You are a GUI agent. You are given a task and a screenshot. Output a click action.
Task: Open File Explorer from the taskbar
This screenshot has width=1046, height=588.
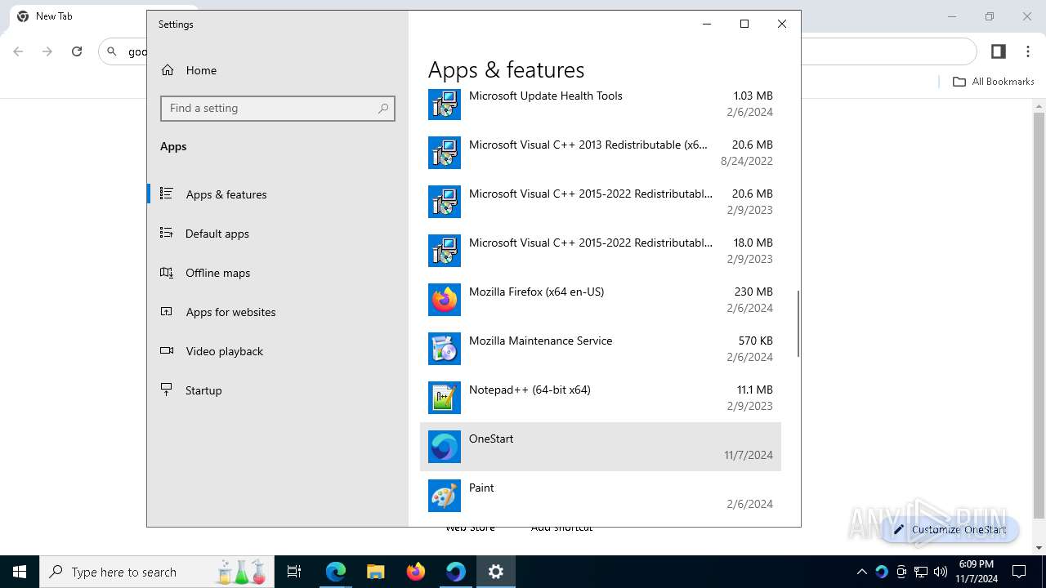(x=376, y=572)
